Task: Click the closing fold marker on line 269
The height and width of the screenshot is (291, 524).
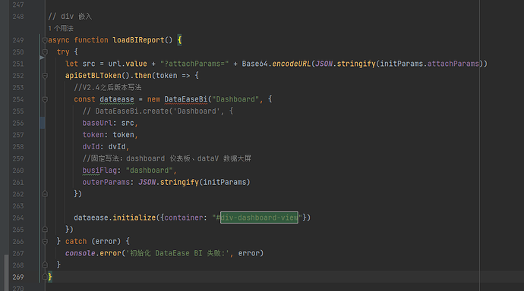Action: pyautogui.click(x=45, y=277)
